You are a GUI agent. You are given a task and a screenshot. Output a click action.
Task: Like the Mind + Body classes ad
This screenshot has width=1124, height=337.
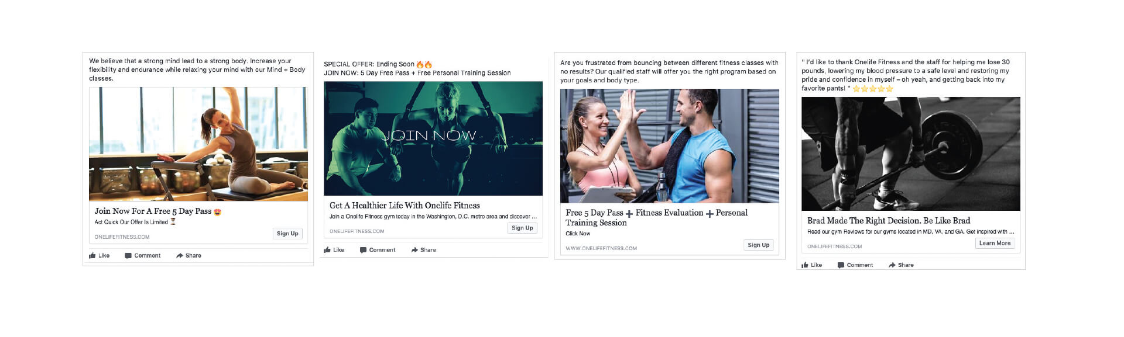coord(99,256)
